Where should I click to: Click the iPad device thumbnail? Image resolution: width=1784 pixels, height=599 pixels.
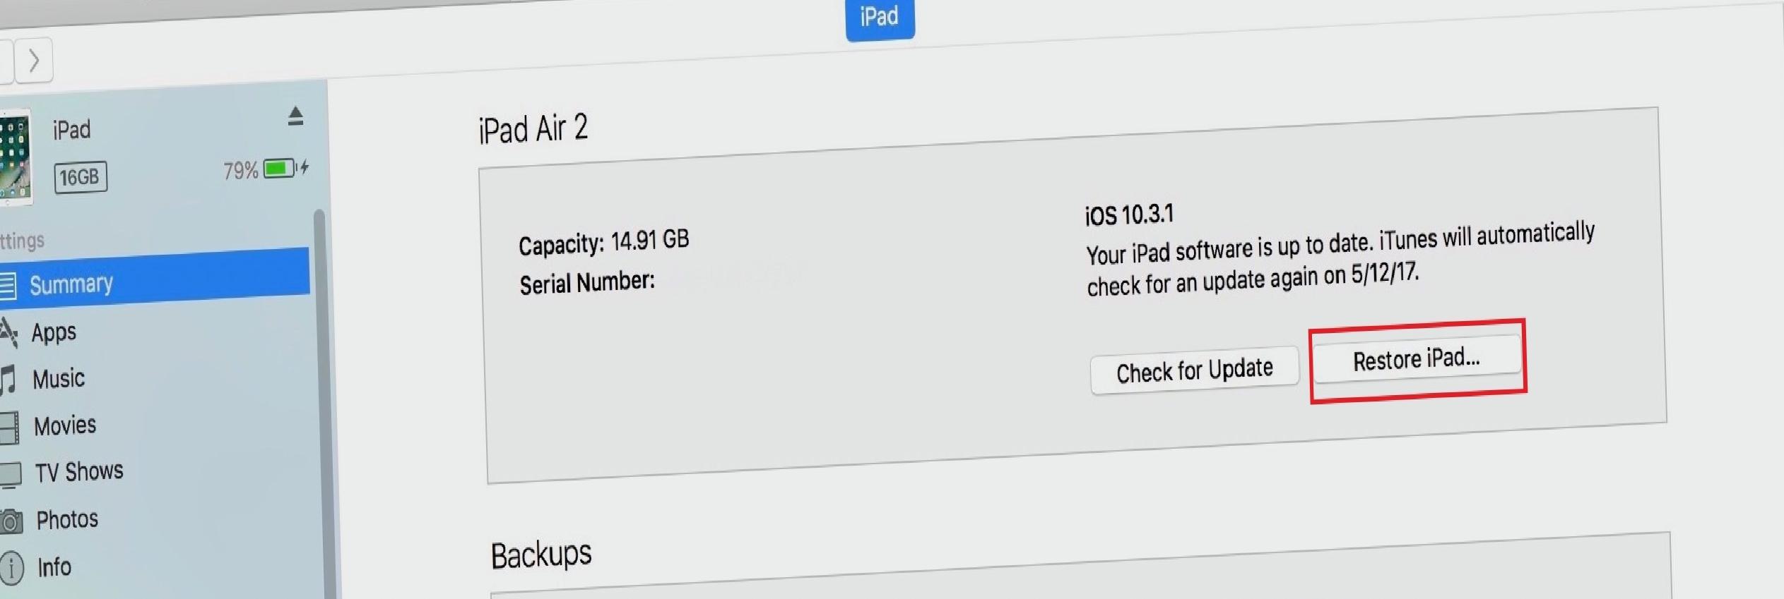click(x=15, y=157)
